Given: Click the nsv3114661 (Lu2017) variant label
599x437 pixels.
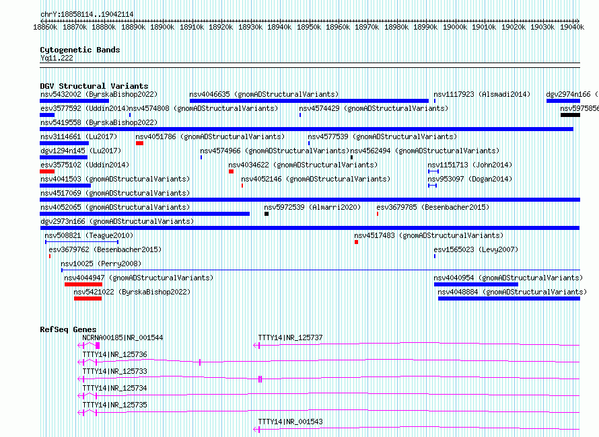Looking at the screenshot, I should (79, 136).
